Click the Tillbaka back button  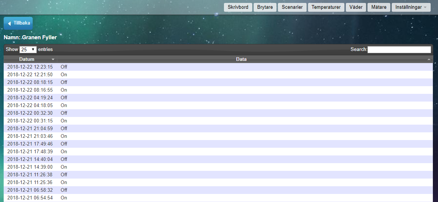(18, 23)
